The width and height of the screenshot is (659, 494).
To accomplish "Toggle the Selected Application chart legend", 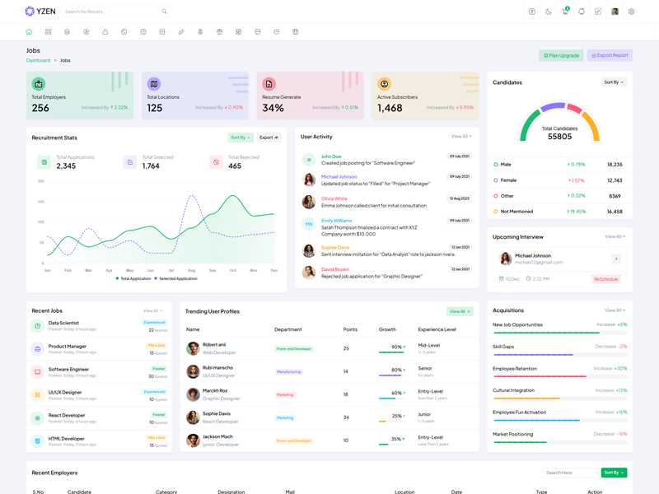I will pyautogui.click(x=175, y=278).
